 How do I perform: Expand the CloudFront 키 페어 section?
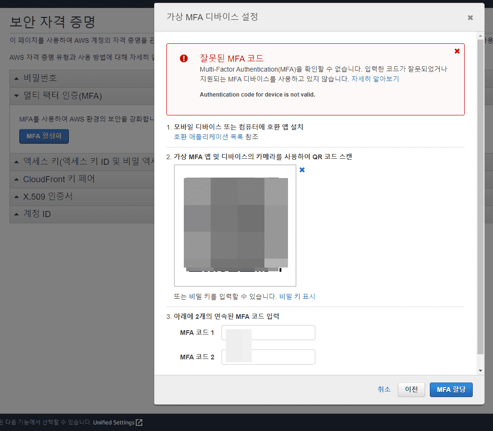(82, 179)
